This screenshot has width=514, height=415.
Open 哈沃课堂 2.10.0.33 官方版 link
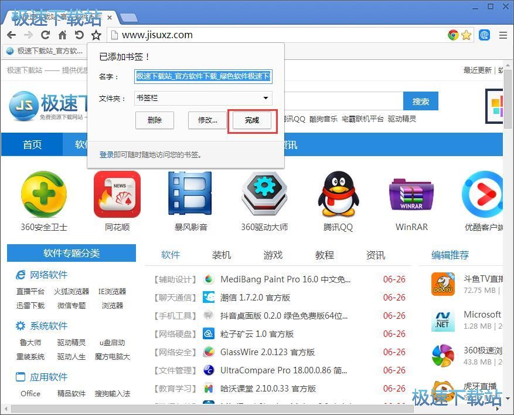click(x=268, y=389)
